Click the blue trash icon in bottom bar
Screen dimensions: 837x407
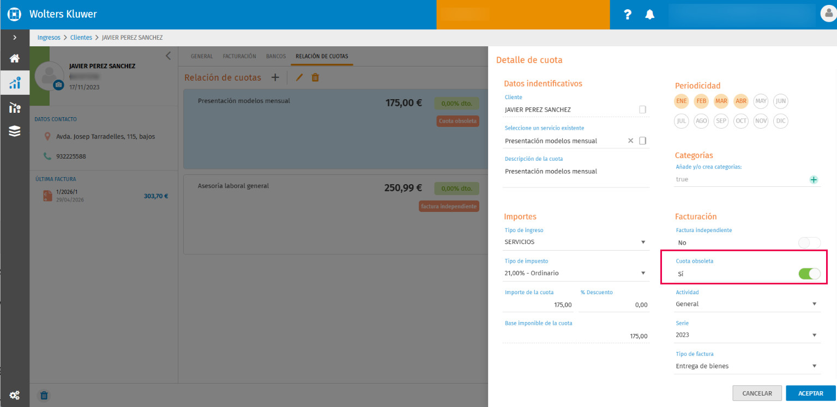tap(45, 396)
